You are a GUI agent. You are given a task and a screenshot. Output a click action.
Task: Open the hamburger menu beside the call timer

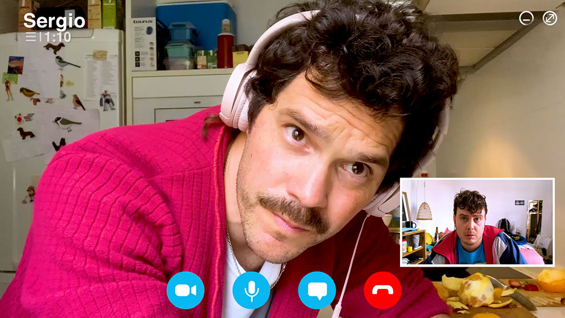point(31,37)
